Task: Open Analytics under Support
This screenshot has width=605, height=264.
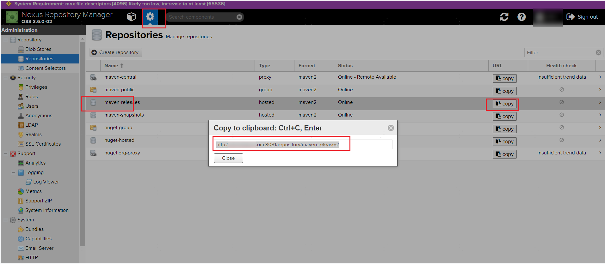Action: point(35,163)
